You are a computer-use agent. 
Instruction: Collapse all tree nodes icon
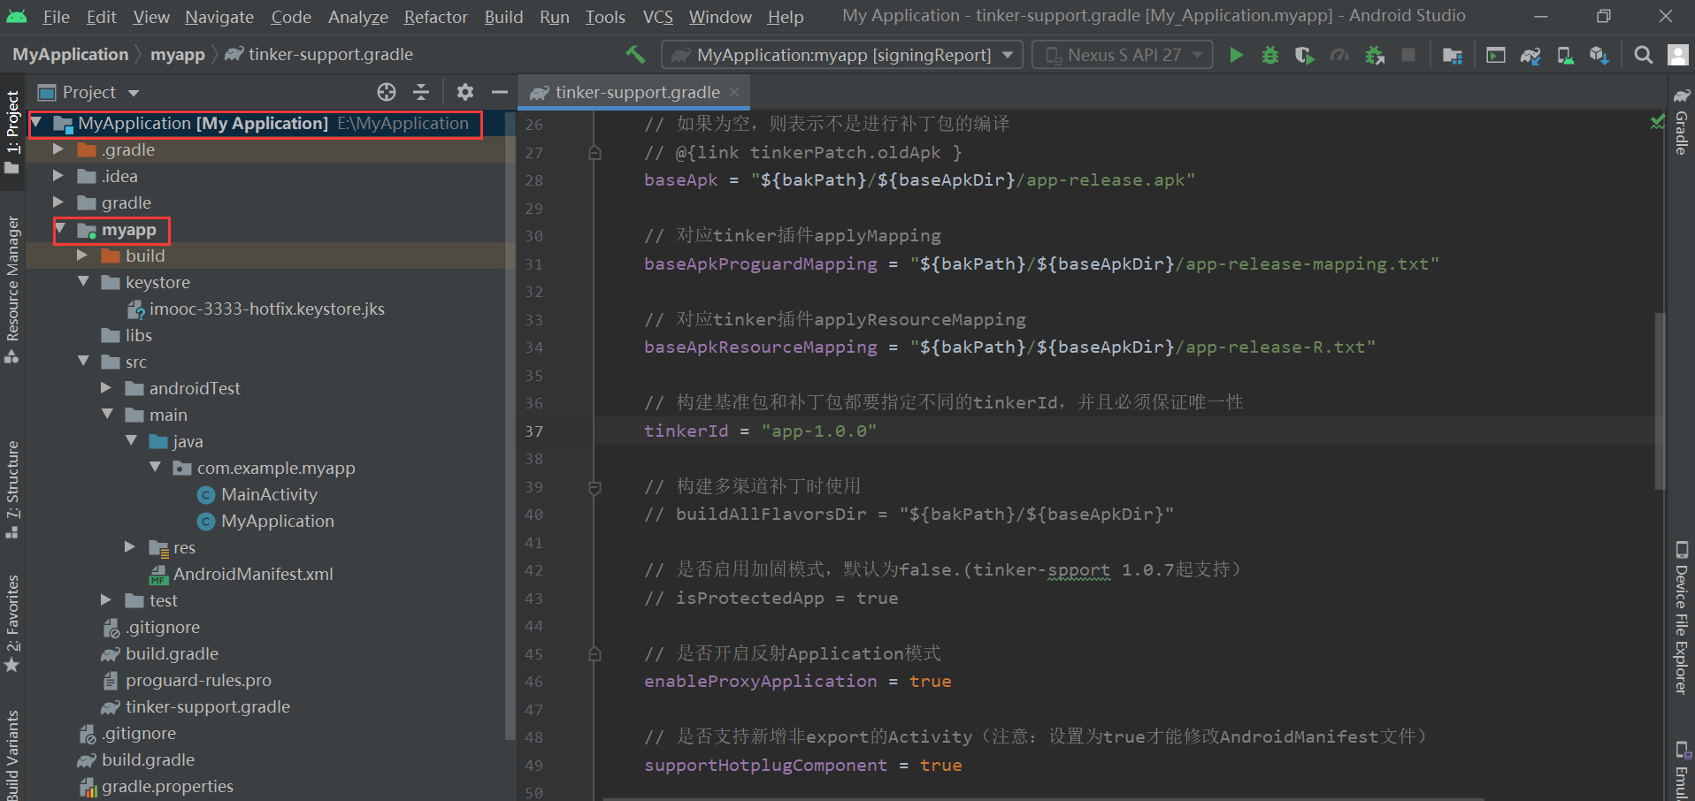421,92
